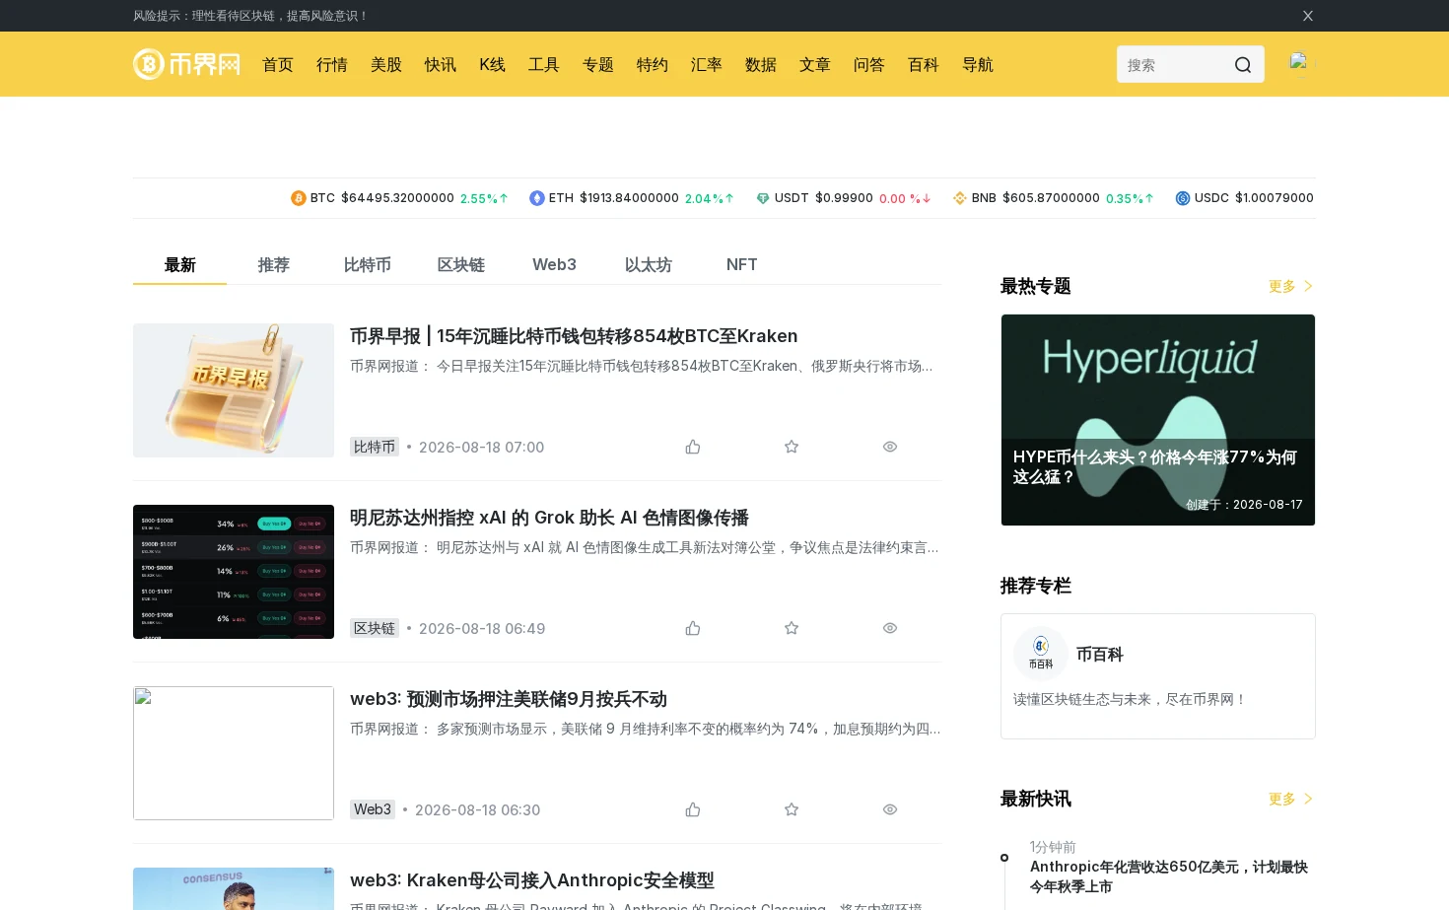1449x910 pixels.
Task: Open the Hyperliquid hot topic card
Action: click(1158, 420)
